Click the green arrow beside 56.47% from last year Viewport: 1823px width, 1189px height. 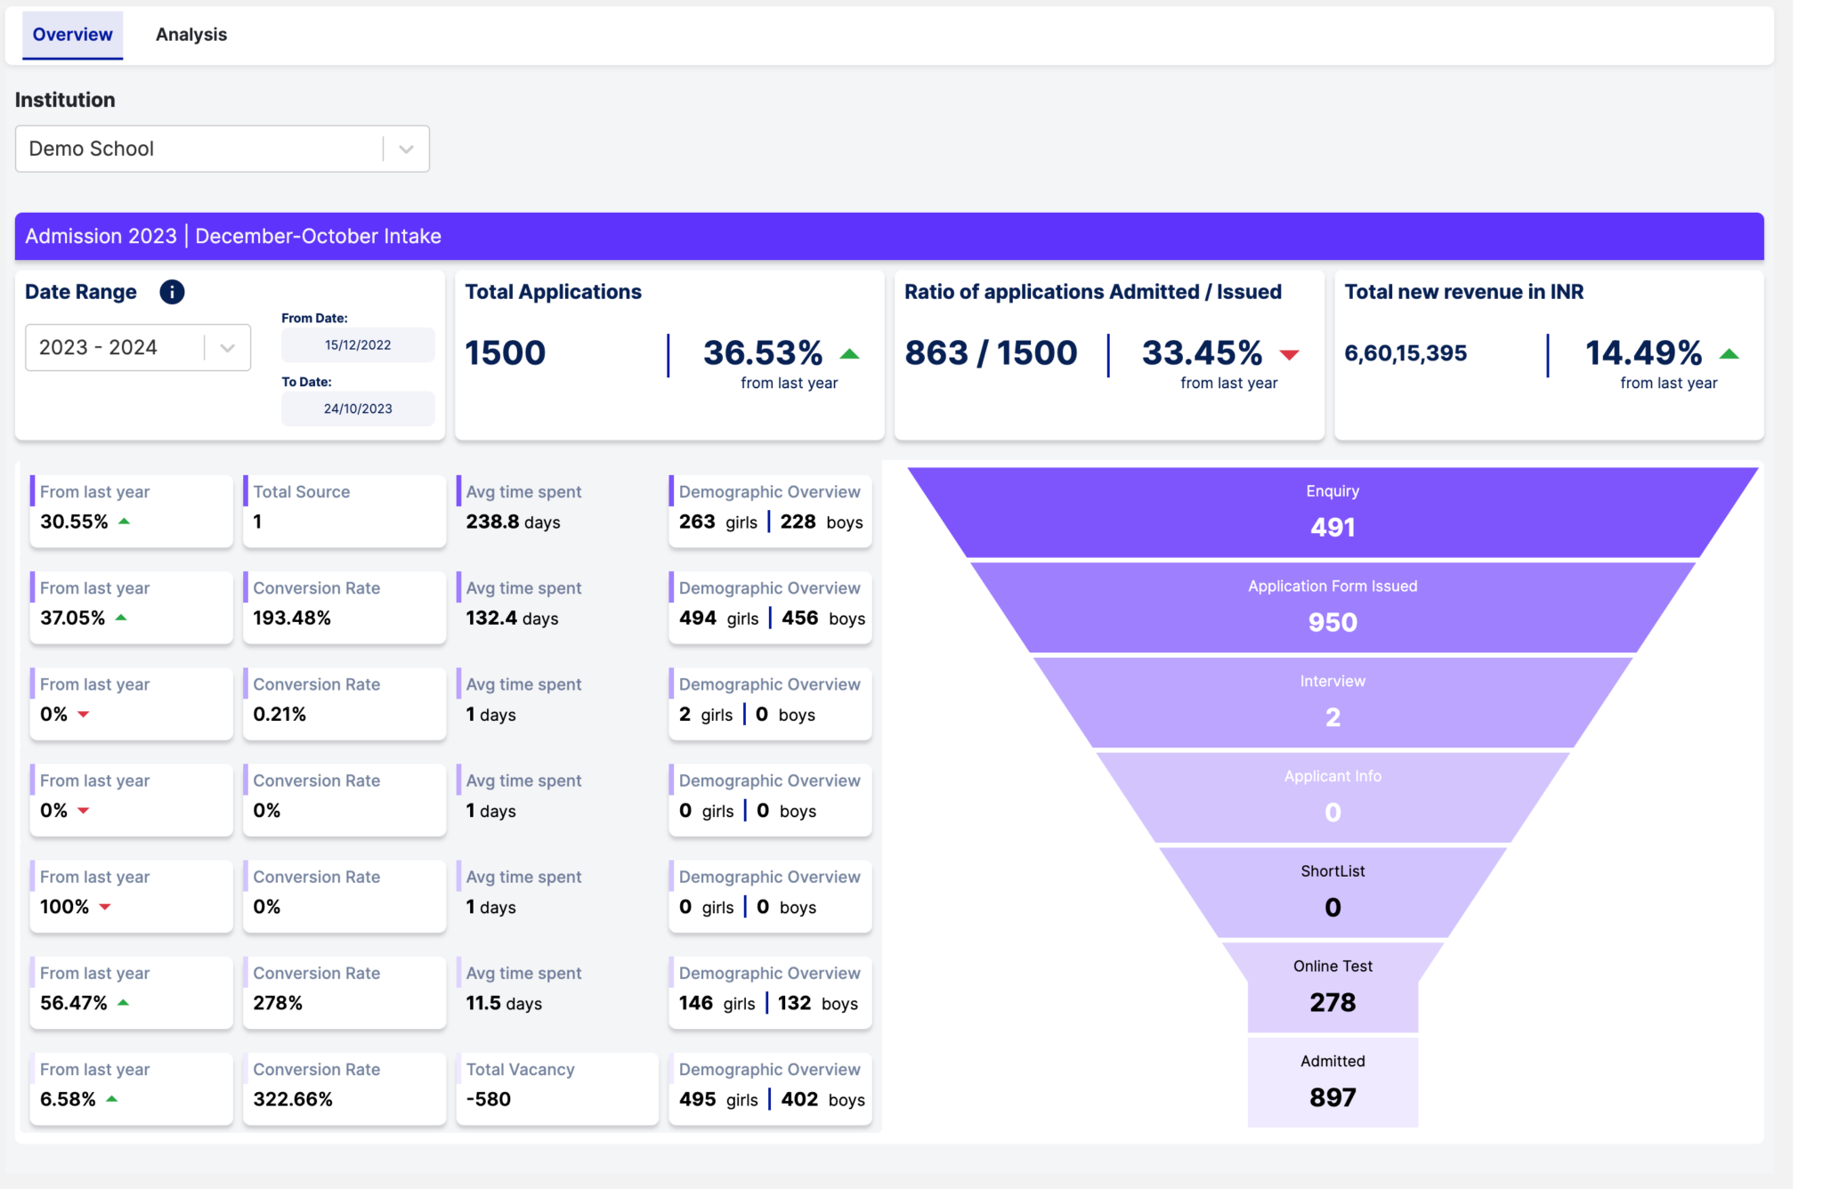pos(124,1003)
